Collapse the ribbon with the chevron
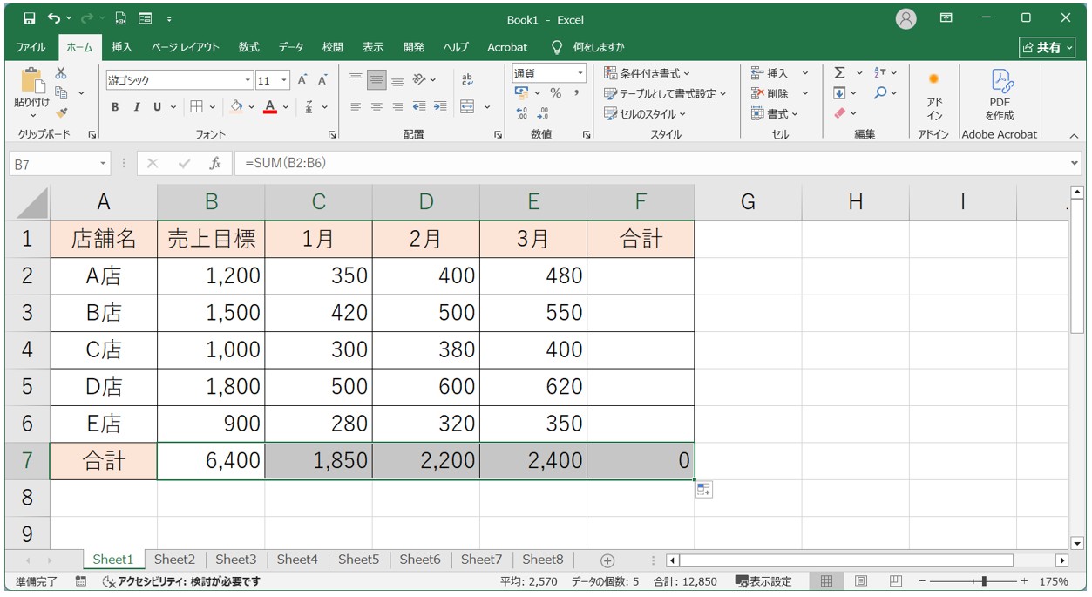The image size is (1092, 597). pyautogui.click(x=1074, y=135)
